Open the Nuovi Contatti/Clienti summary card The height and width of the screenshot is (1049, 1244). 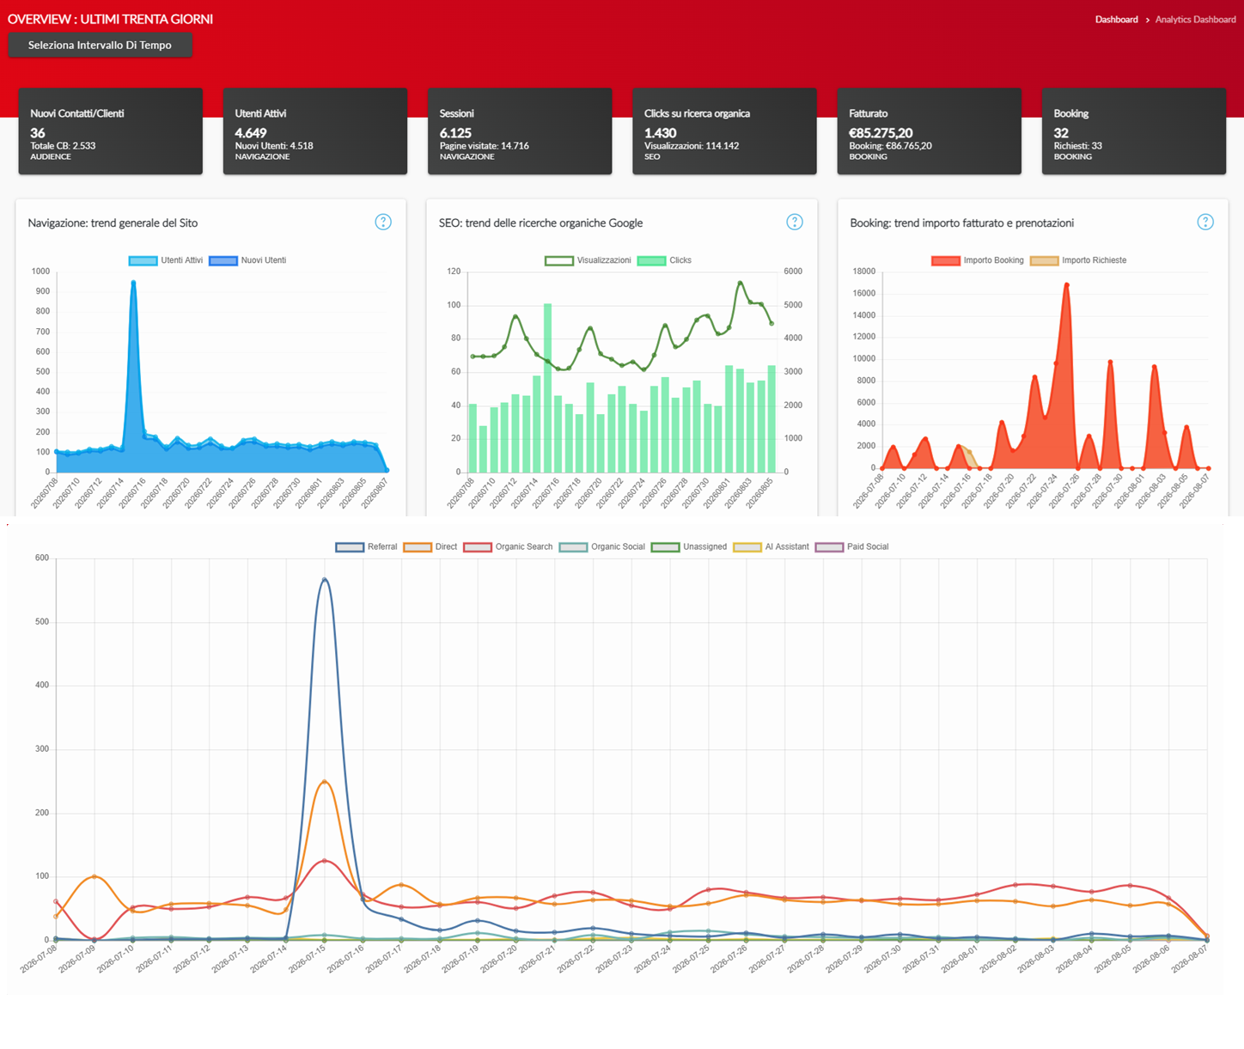click(x=111, y=131)
